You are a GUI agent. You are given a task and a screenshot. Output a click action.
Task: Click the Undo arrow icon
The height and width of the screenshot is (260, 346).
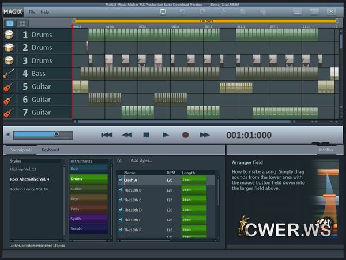tap(182, 12)
